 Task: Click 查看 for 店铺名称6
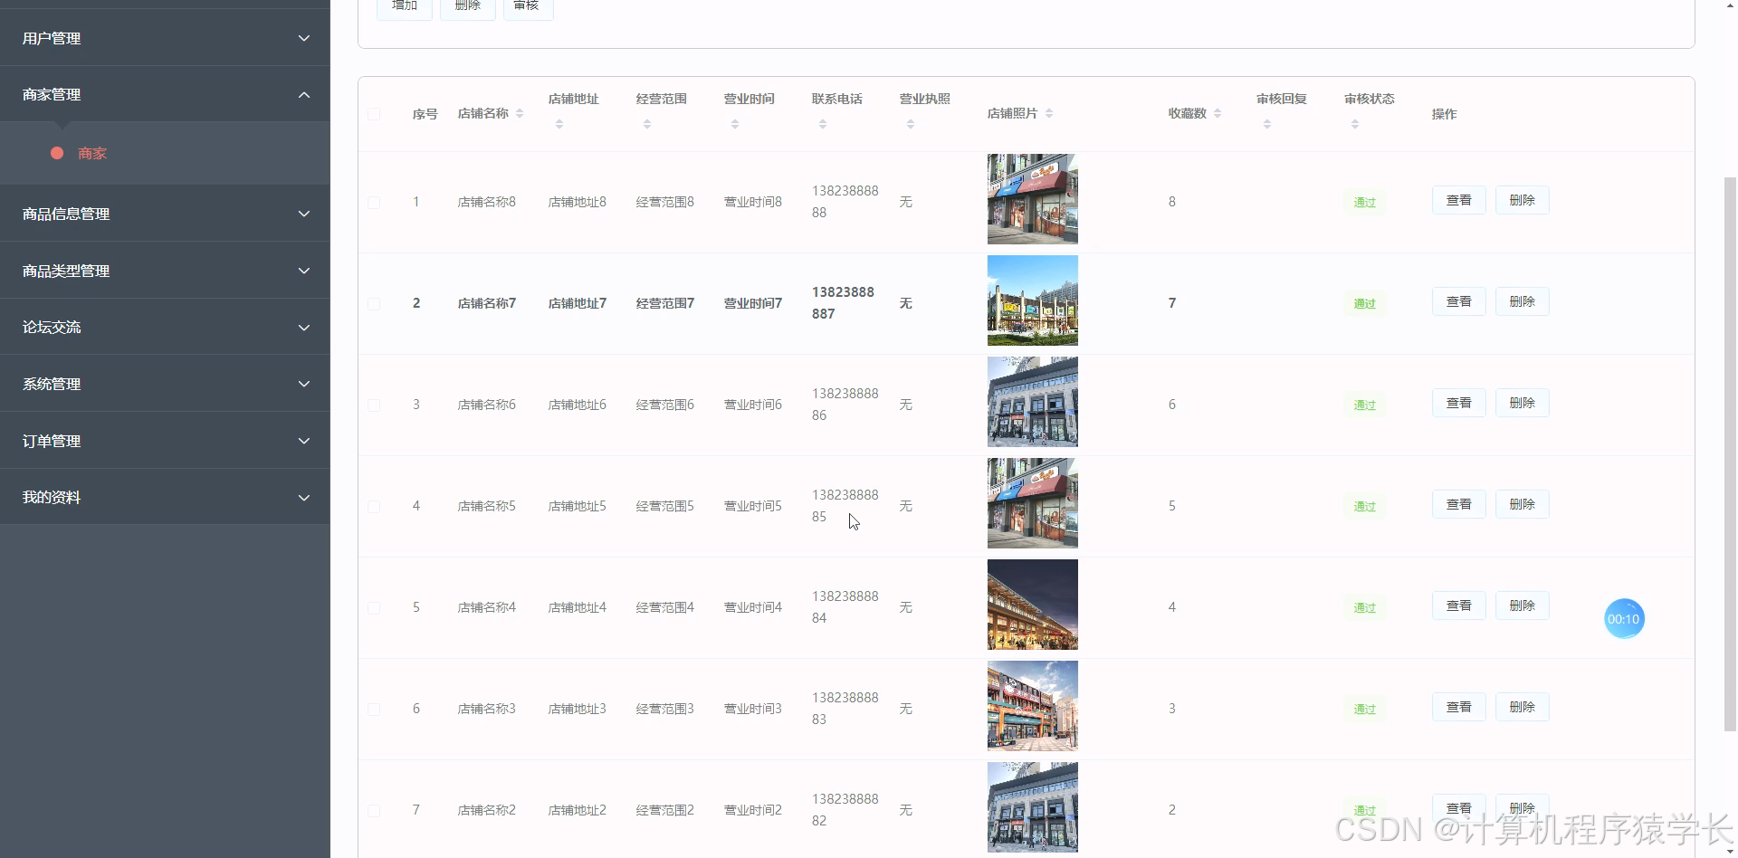click(x=1458, y=403)
